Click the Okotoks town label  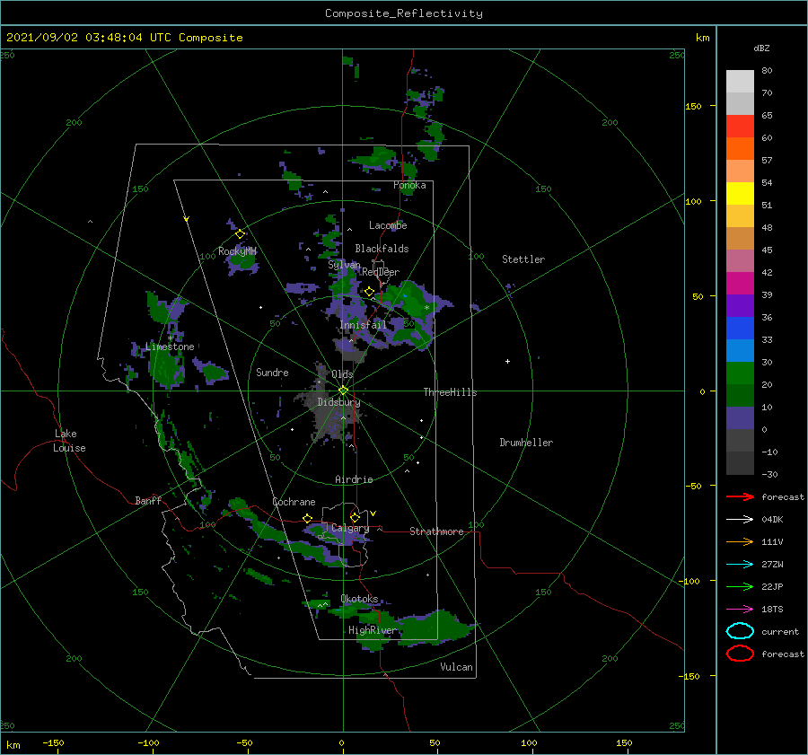[x=359, y=598]
